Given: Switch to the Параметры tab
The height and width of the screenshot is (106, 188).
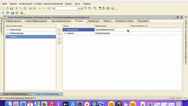Looking at the screenshot, I should click(93, 21).
